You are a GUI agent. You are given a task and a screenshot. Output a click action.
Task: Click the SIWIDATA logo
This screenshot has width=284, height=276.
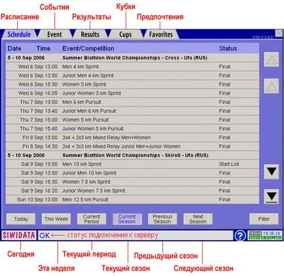19,235
